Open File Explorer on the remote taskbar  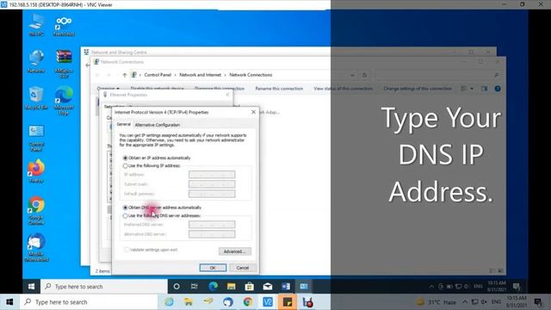pos(232,287)
